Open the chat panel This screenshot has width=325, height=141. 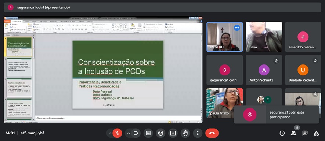point(305,133)
